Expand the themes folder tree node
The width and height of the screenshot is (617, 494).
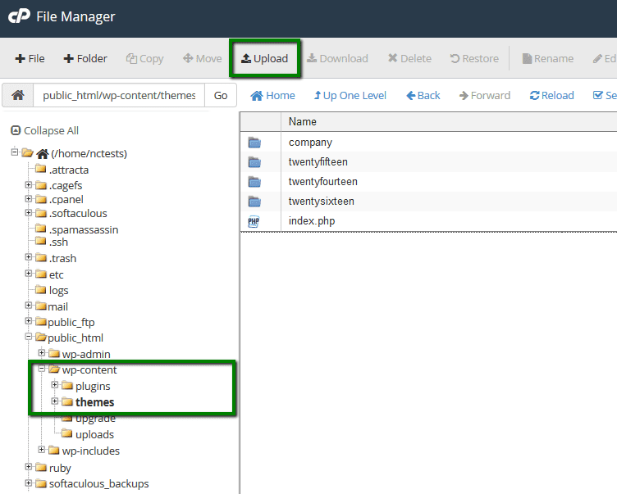(x=55, y=401)
